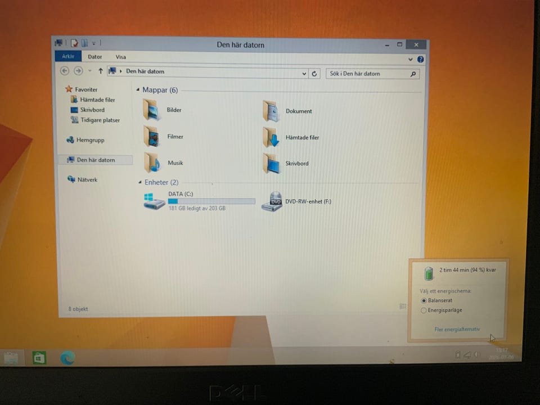Click the Properties icon in quick access toolbar
The width and height of the screenshot is (540, 405).
coord(74,43)
